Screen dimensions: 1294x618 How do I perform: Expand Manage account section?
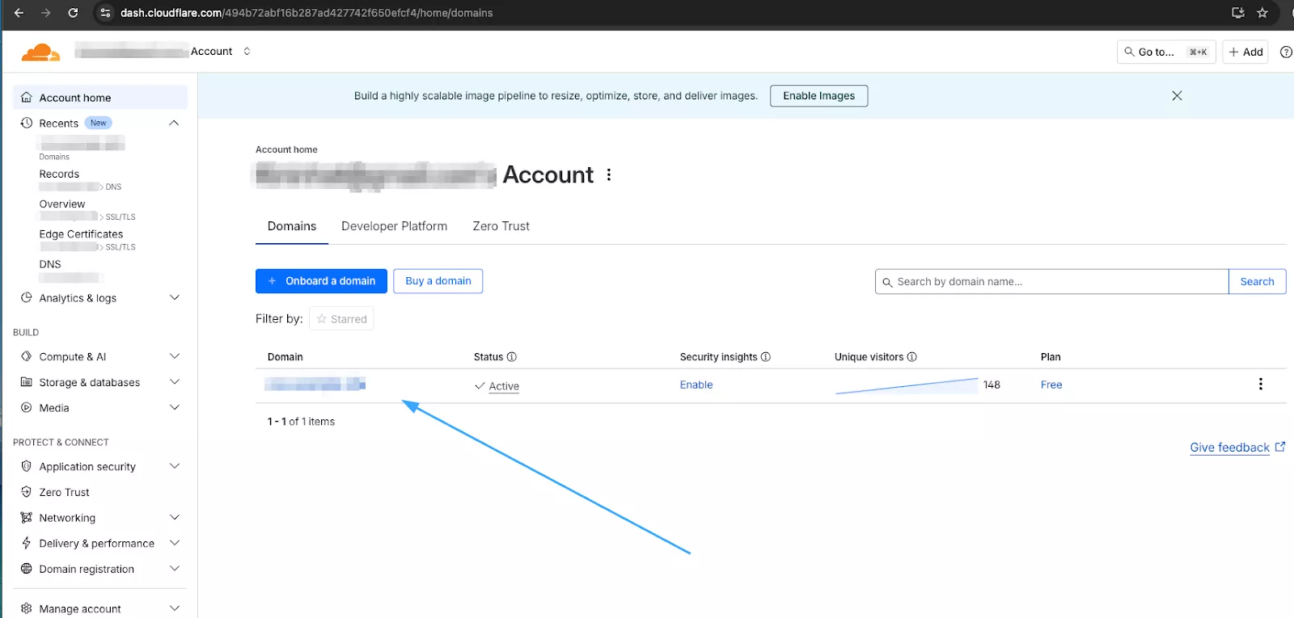click(174, 608)
